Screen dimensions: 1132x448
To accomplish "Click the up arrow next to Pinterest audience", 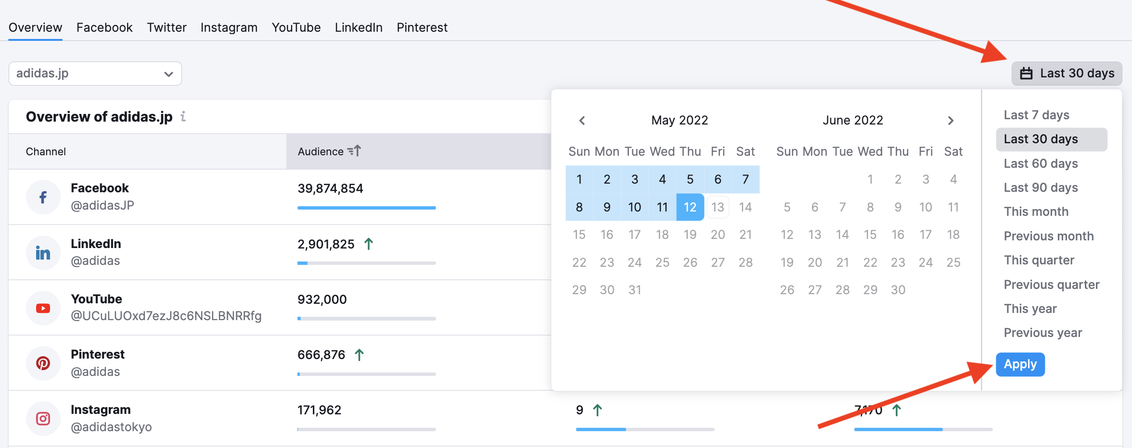I will point(359,355).
